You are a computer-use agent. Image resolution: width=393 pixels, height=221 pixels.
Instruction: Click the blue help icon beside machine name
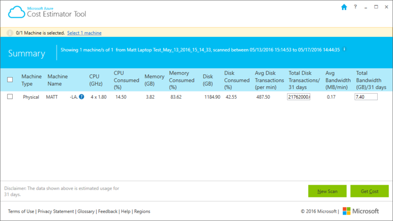click(82, 97)
